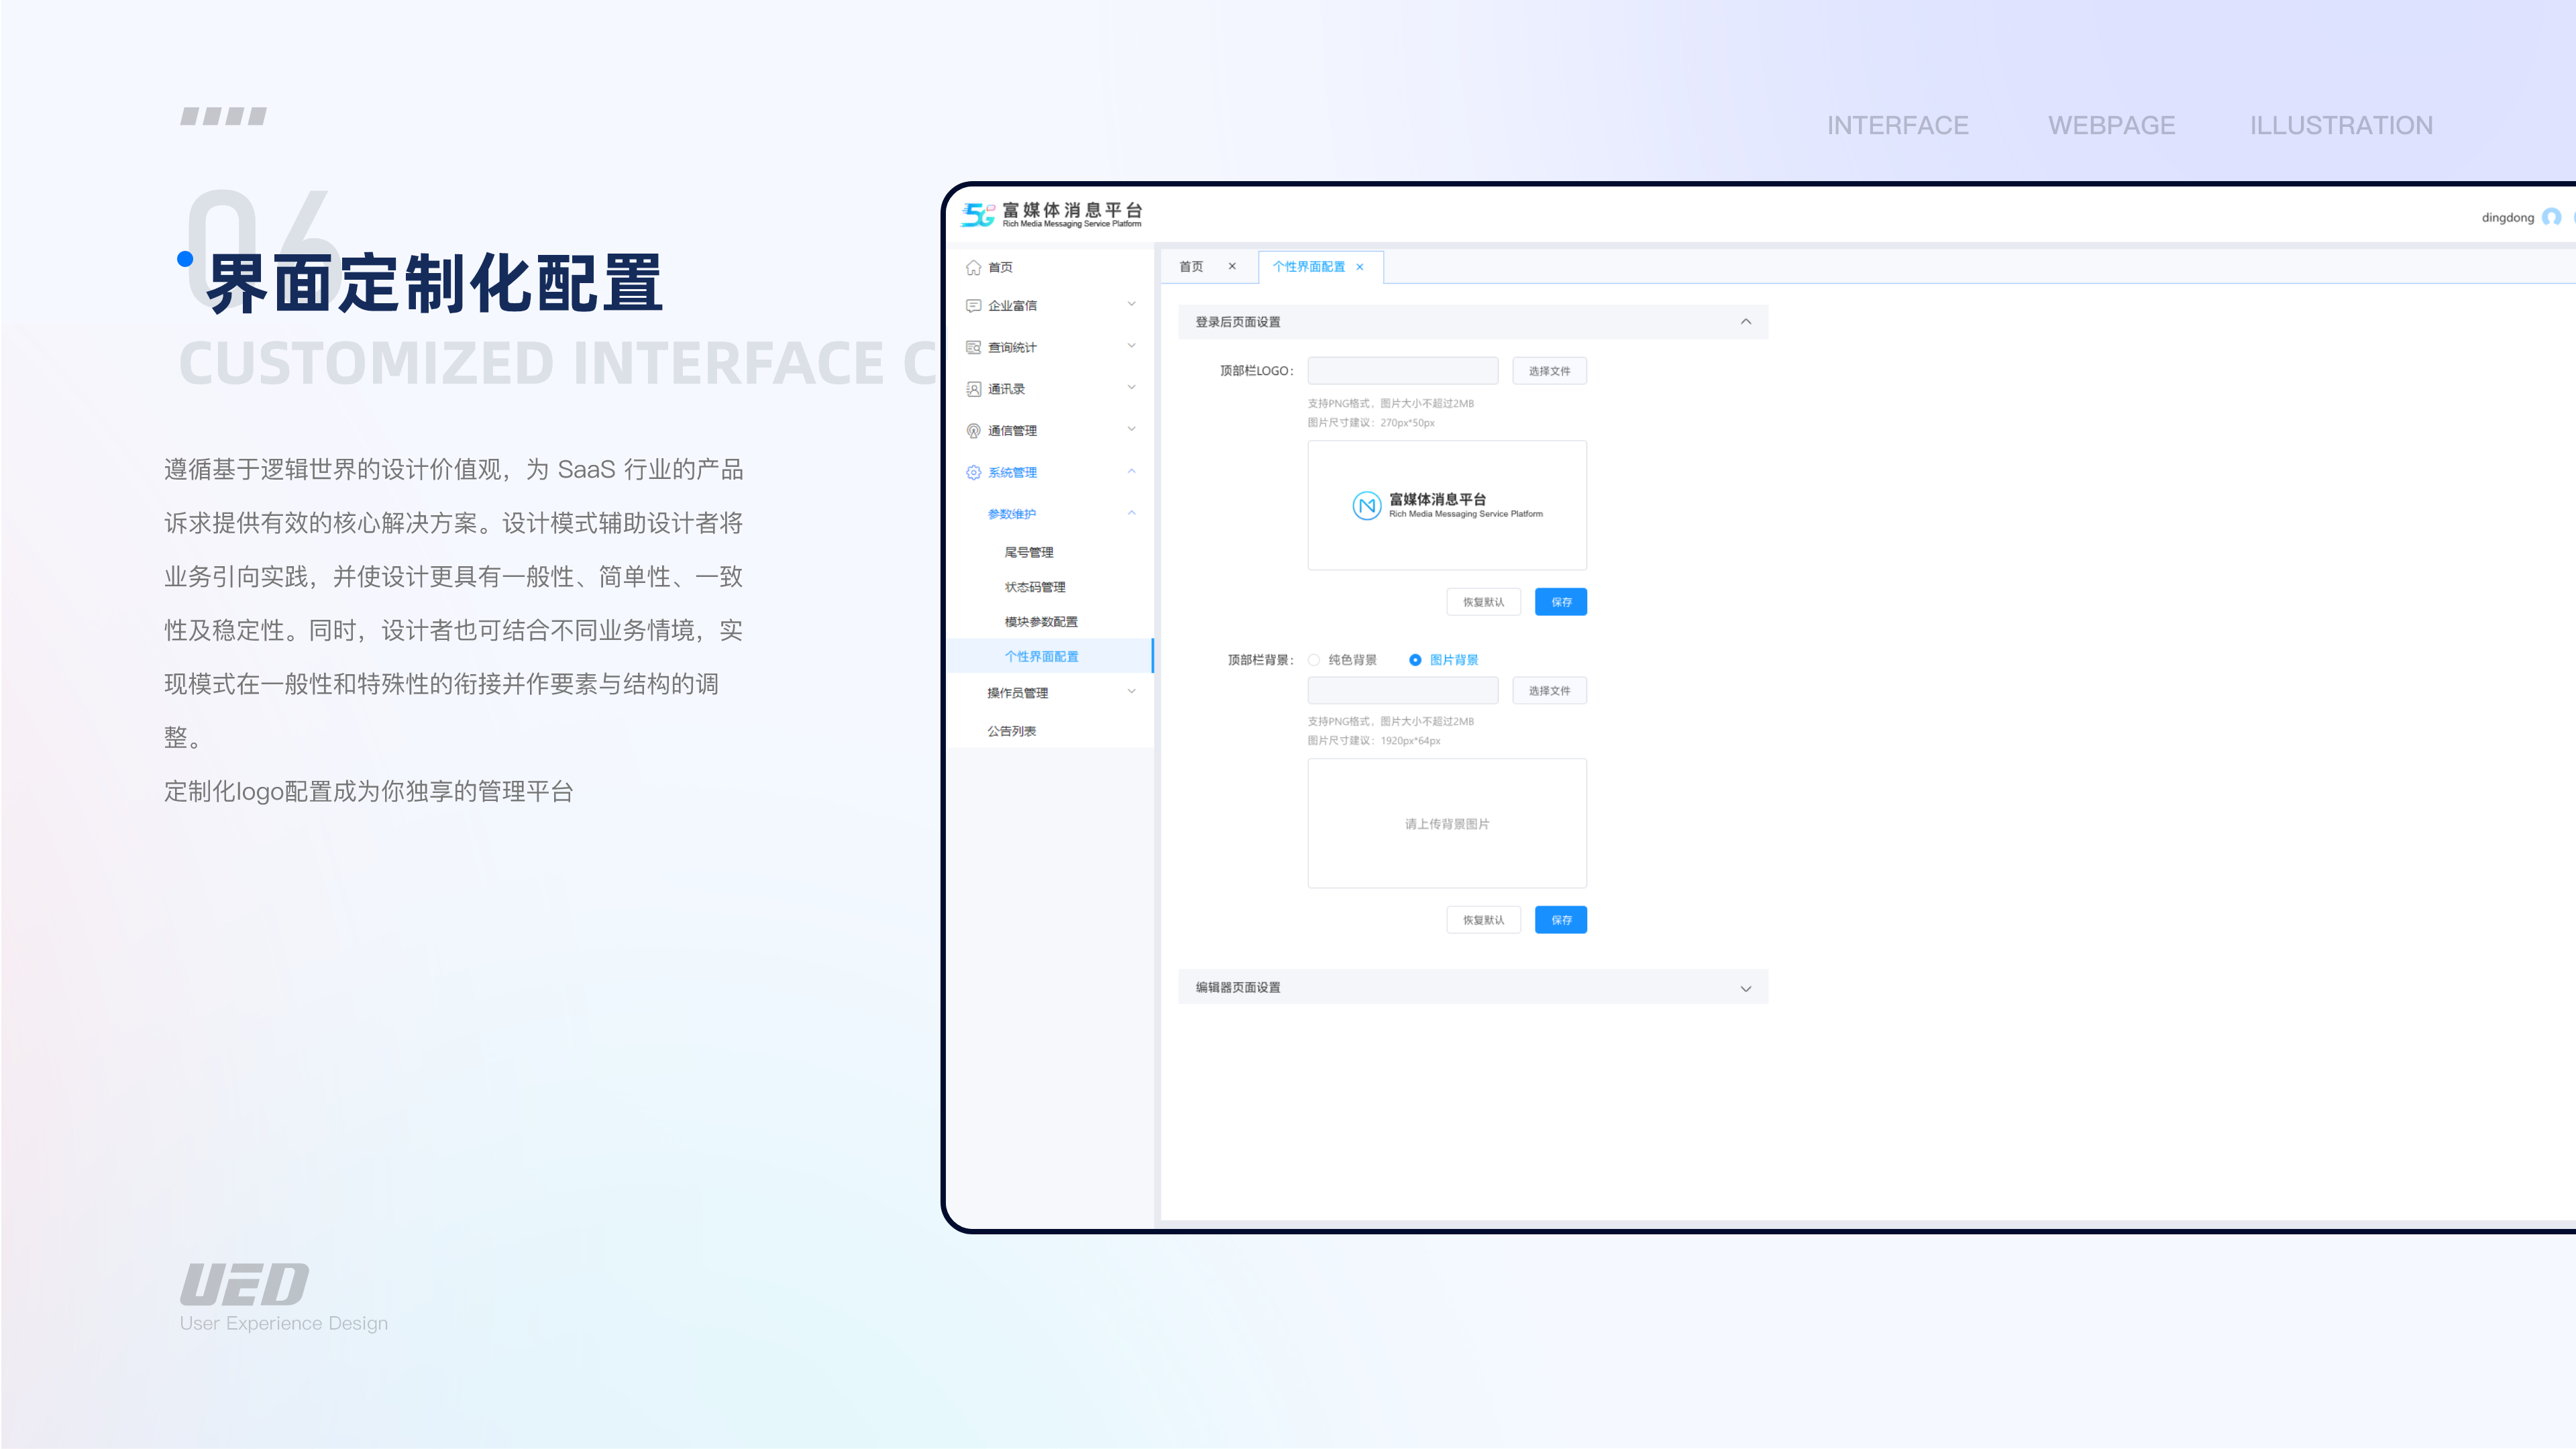Select the 纯色背景 radio option

click(x=1314, y=660)
